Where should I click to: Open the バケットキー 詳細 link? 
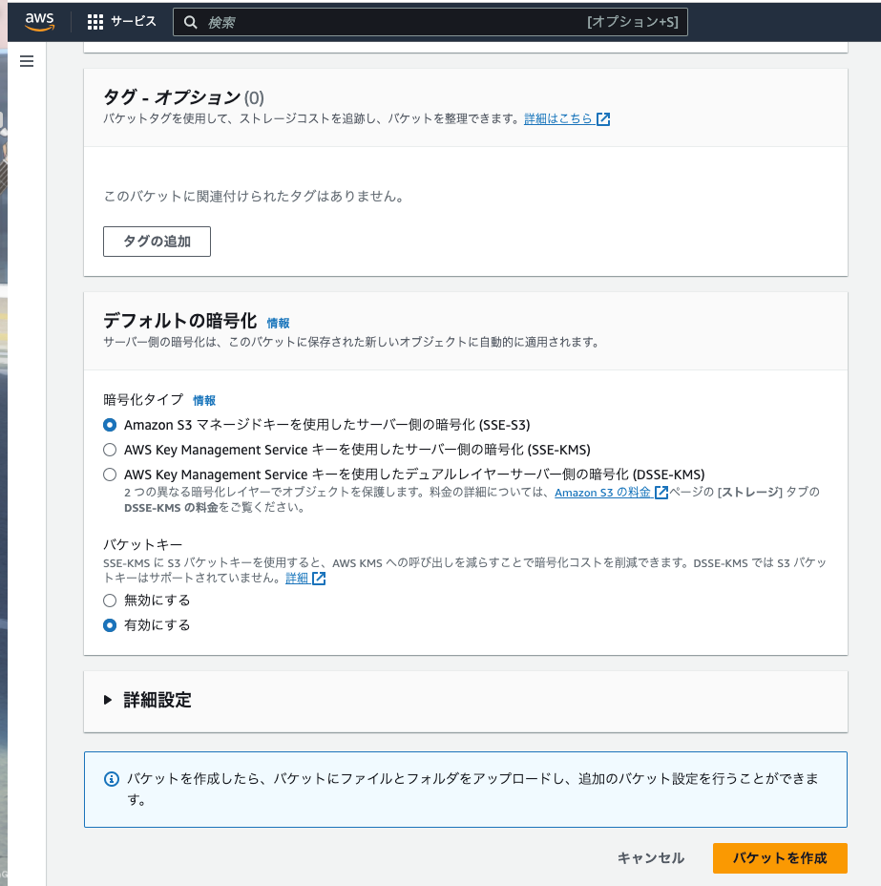coord(297,578)
